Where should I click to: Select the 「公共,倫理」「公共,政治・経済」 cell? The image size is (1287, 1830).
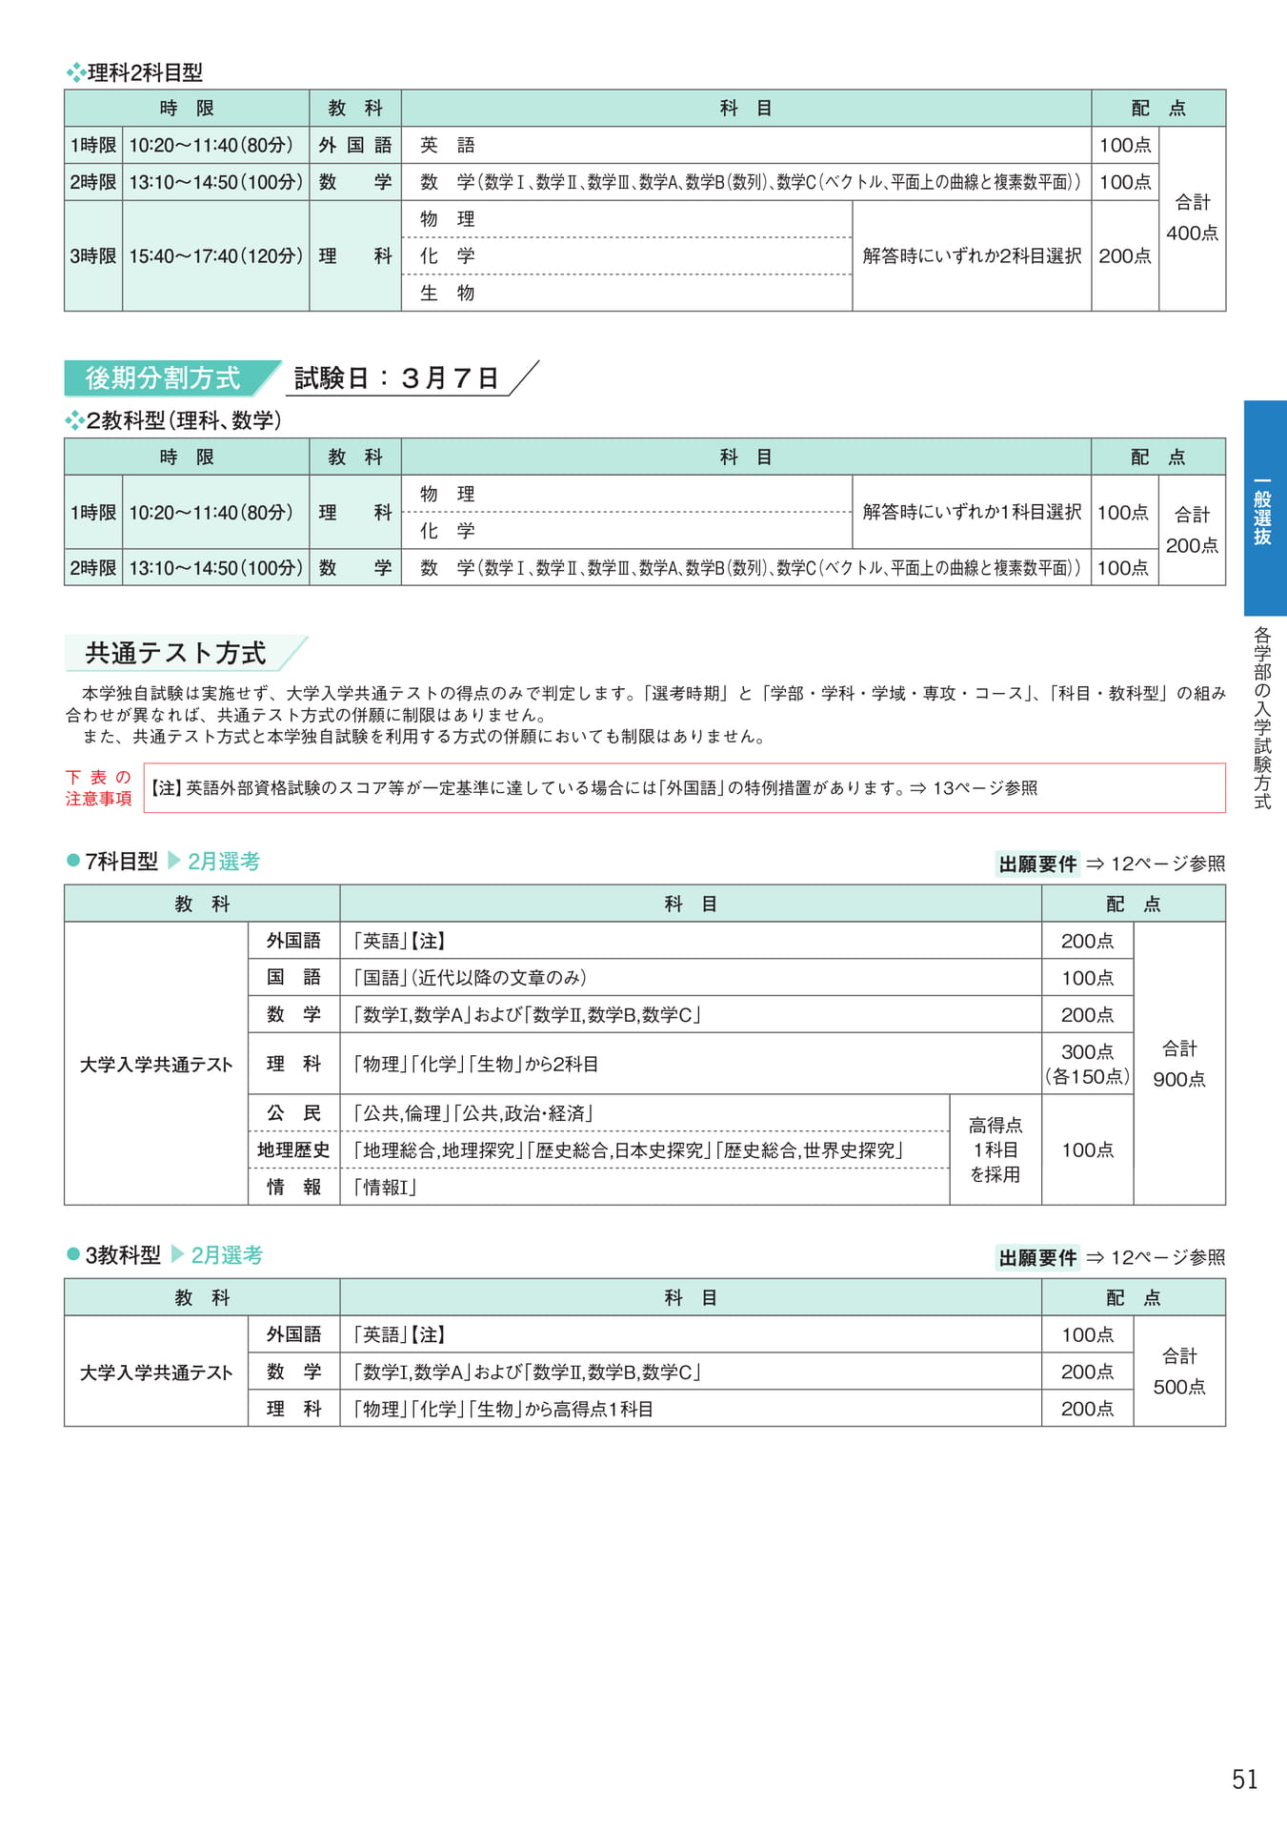(645, 1112)
